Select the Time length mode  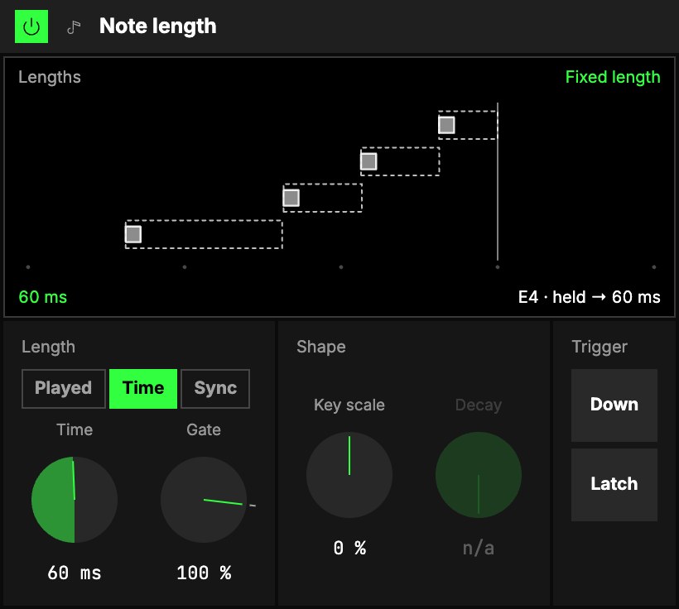143,388
